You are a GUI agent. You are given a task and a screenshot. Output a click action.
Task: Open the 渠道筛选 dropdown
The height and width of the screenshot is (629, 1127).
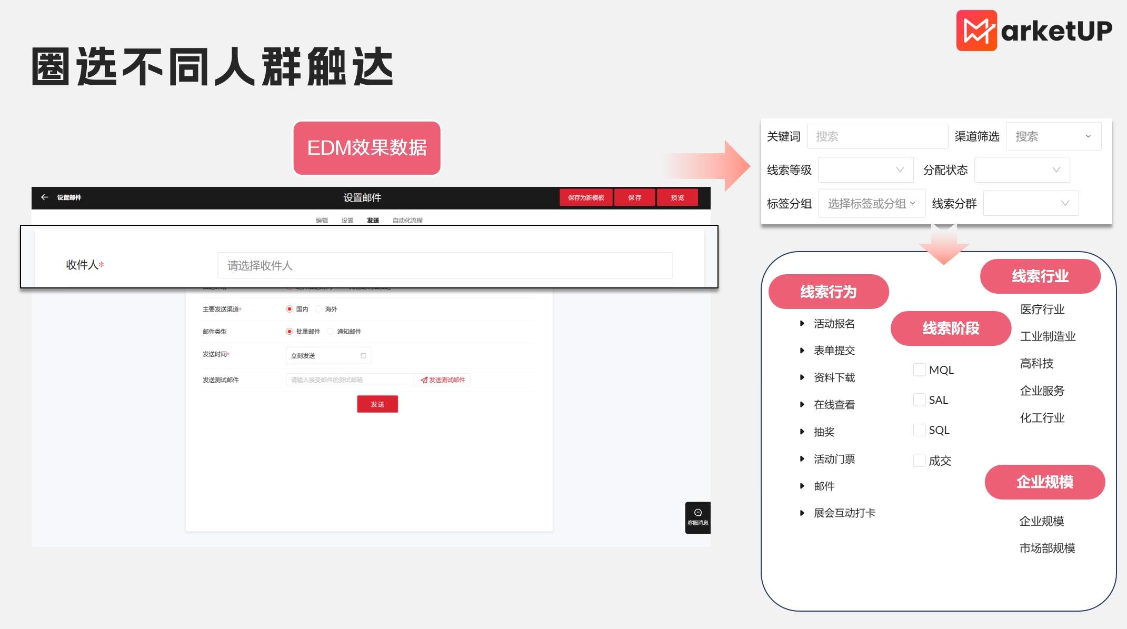(1053, 136)
